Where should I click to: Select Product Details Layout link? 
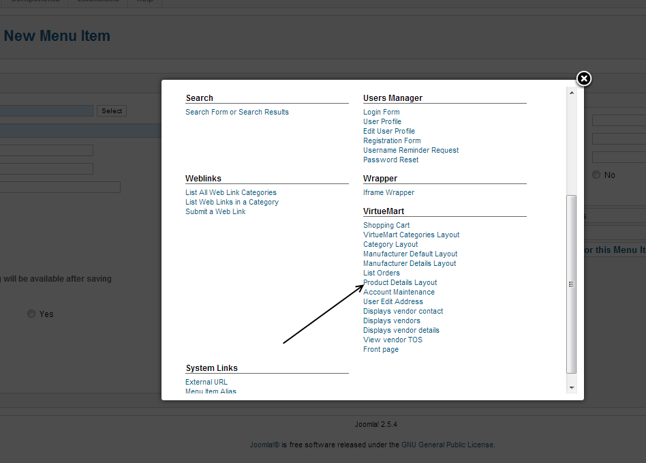399,282
